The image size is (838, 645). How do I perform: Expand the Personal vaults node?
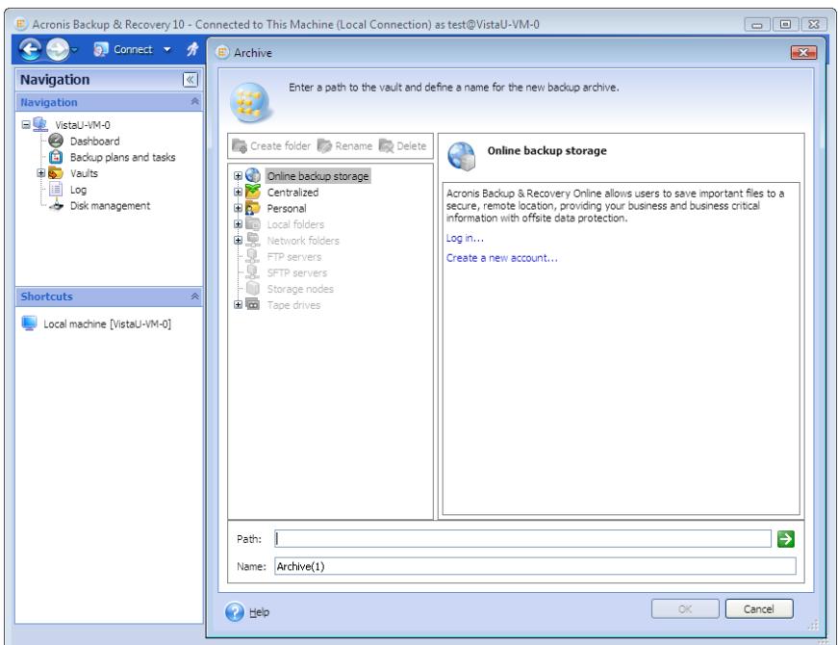pos(239,208)
